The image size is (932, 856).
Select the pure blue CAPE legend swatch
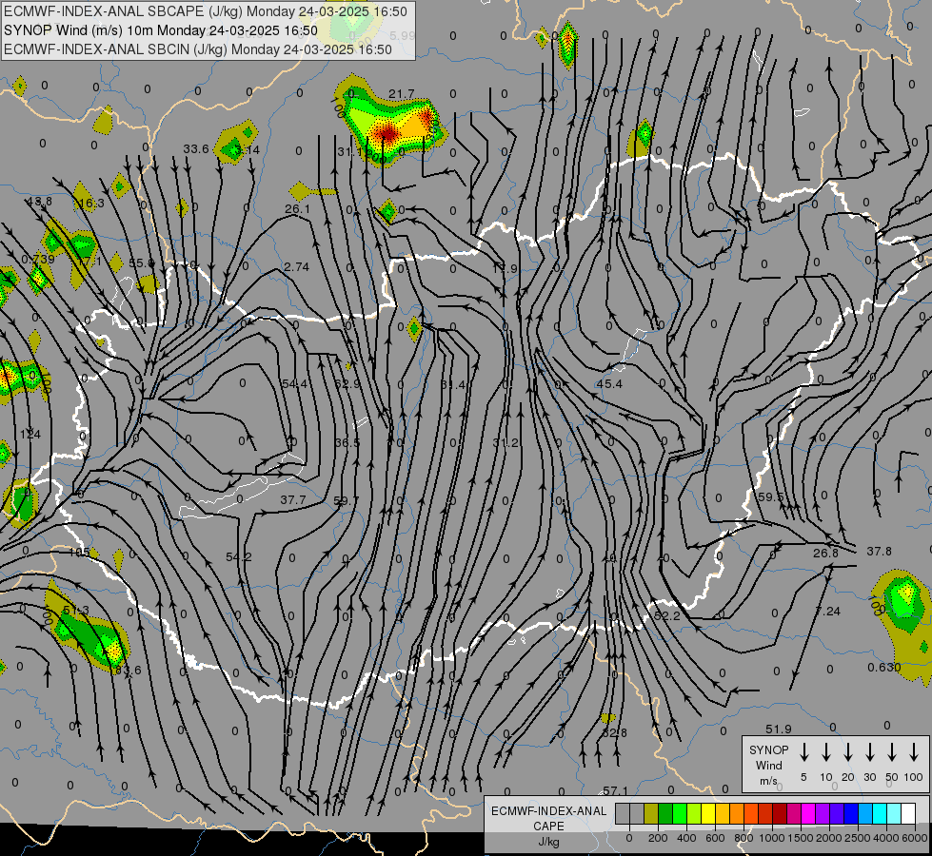[x=850, y=813]
